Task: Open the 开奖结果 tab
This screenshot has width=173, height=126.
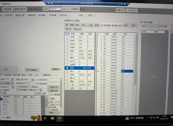Action: 53,15
